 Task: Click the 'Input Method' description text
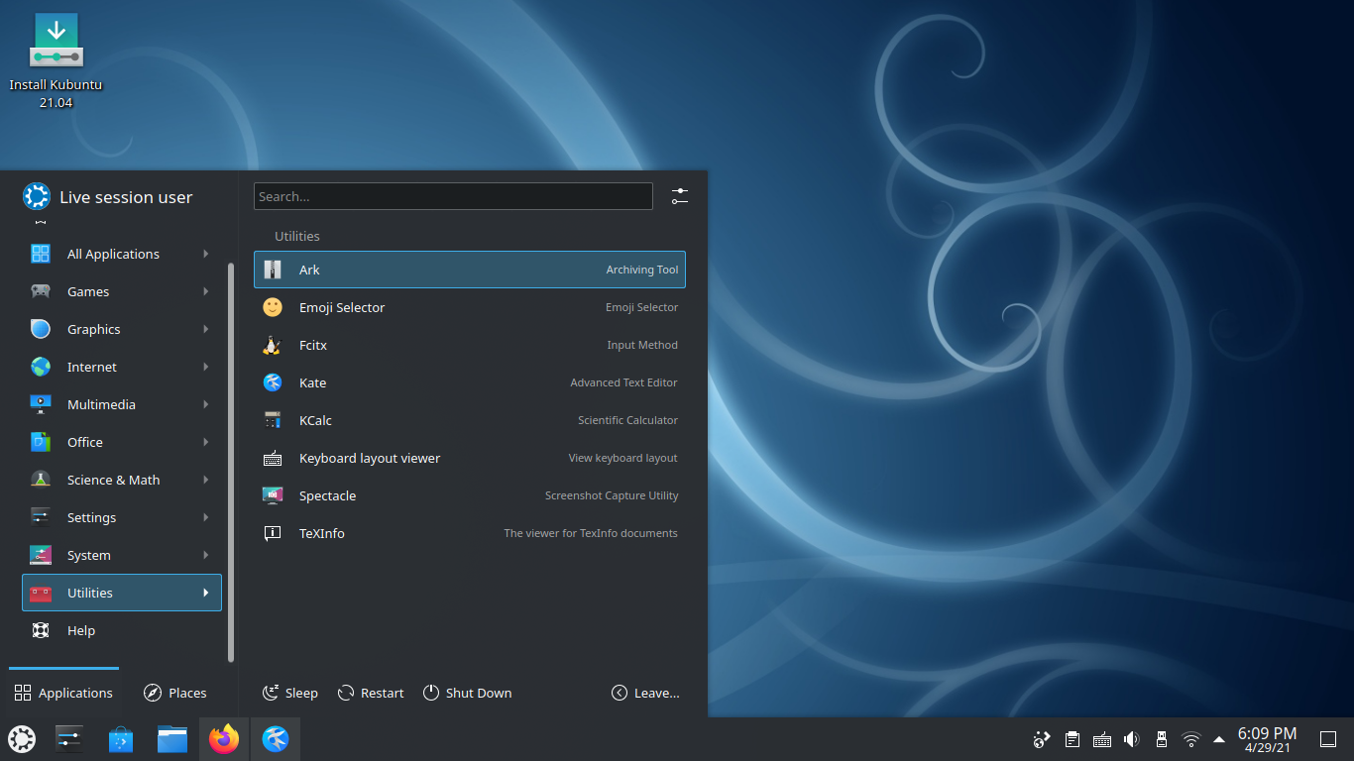pyautogui.click(x=642, y=345)
